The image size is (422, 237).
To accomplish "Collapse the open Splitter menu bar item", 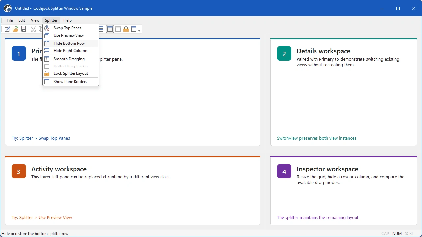I will tap(51, 20).
